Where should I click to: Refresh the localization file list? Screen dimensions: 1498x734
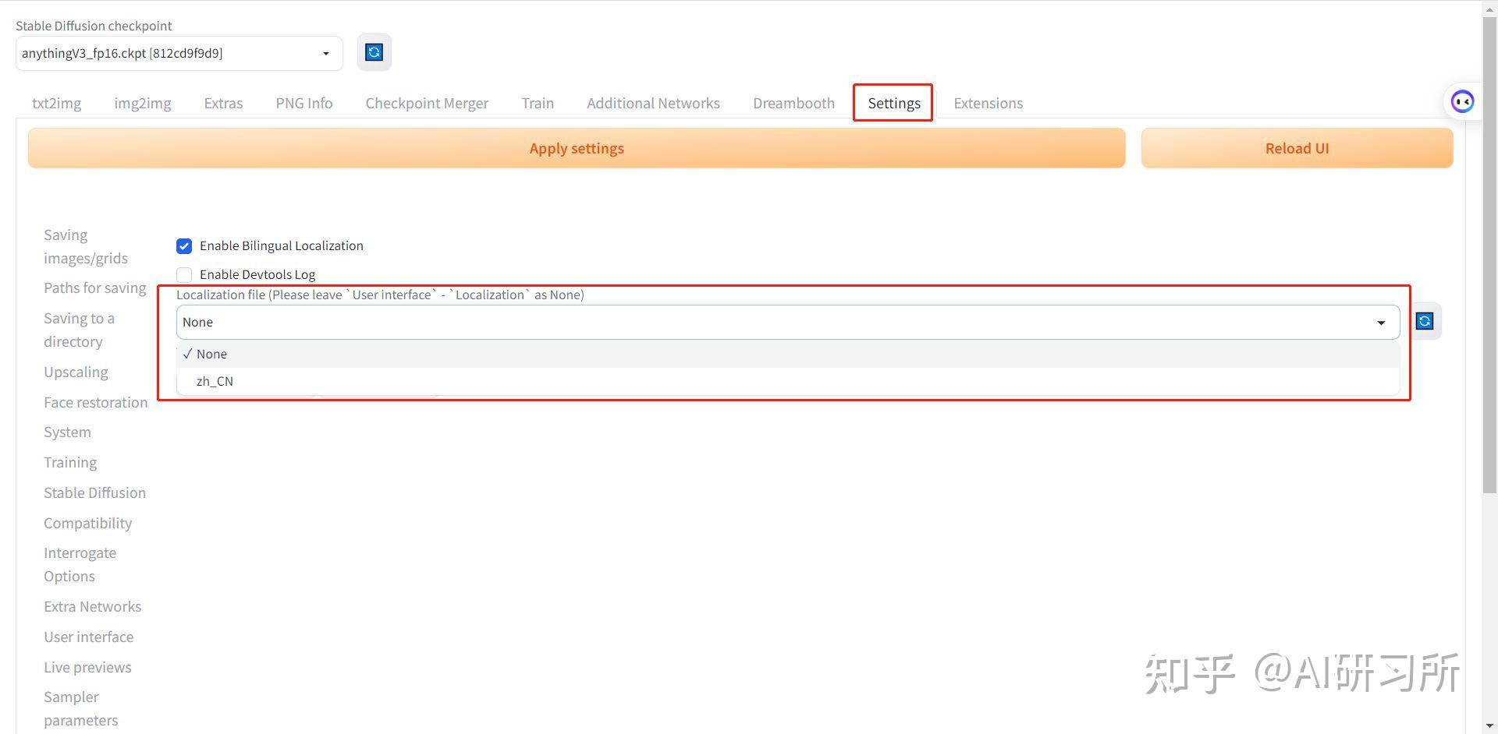(x=1425, y=320)
